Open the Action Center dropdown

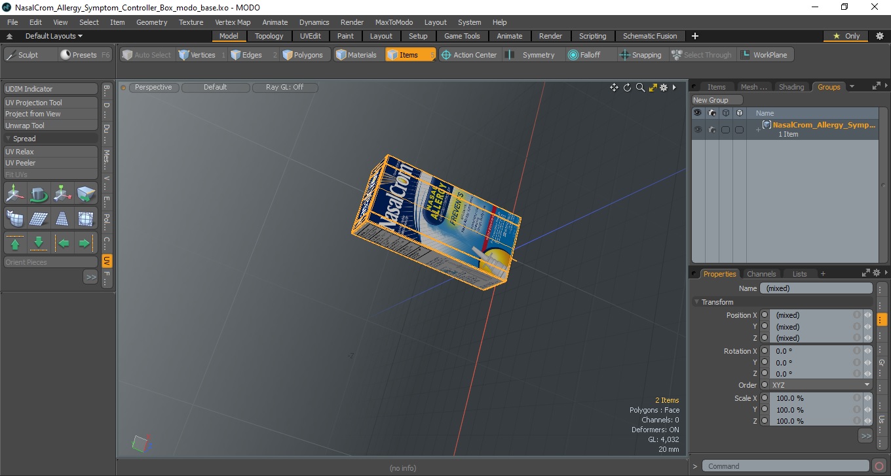469,55
